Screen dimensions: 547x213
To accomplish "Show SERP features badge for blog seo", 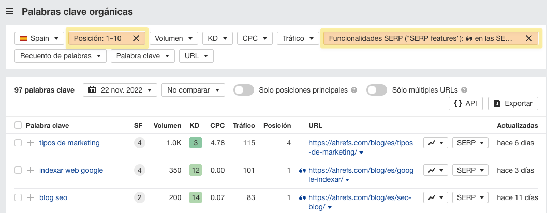I will [x=140, y=197].
